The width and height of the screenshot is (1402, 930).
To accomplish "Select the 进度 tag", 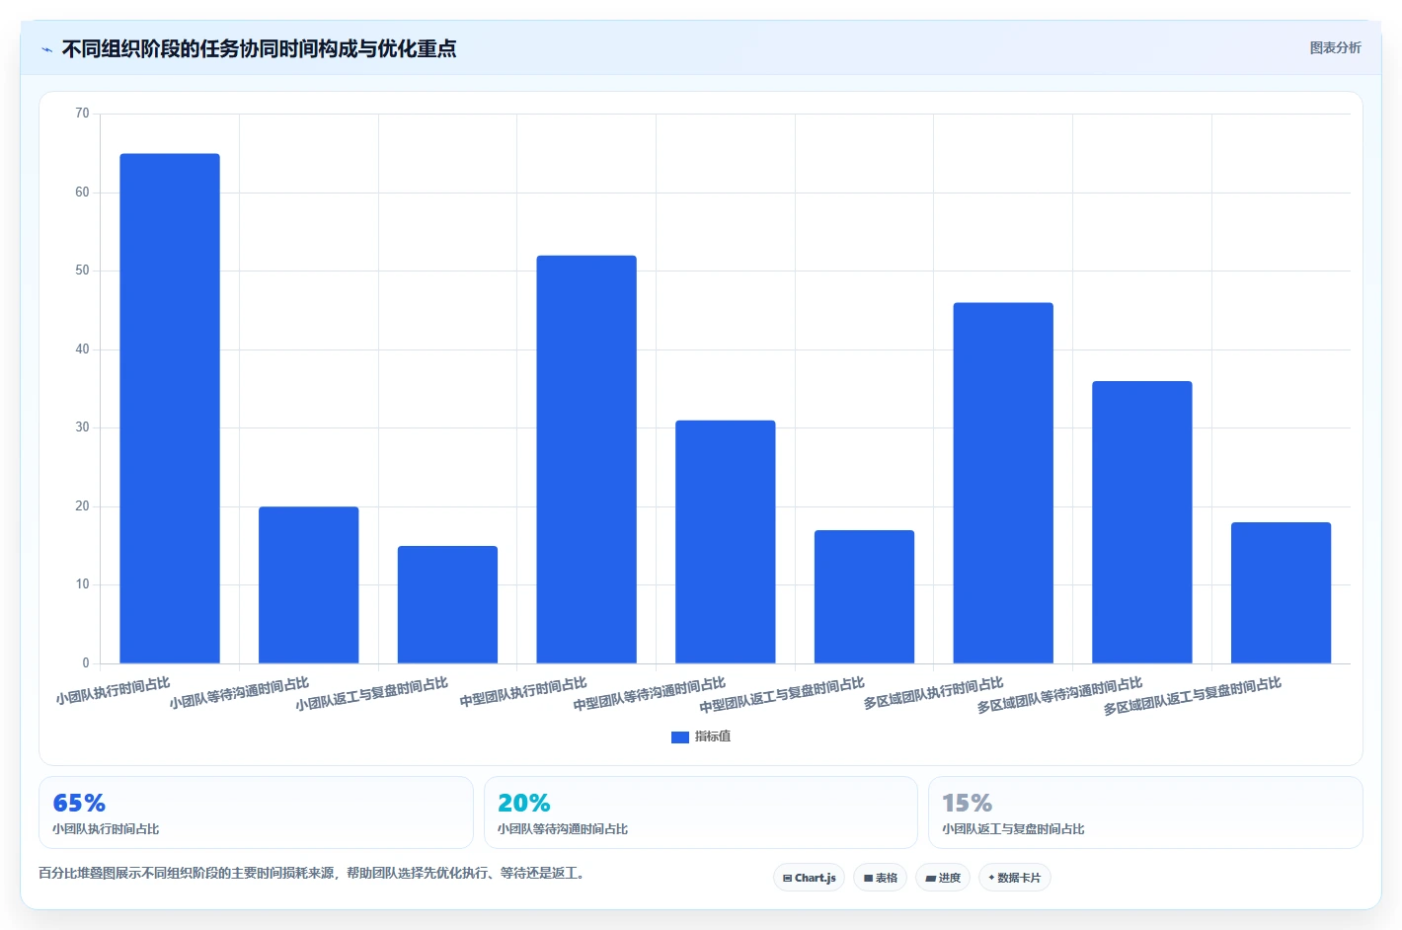I will (943, 878).
